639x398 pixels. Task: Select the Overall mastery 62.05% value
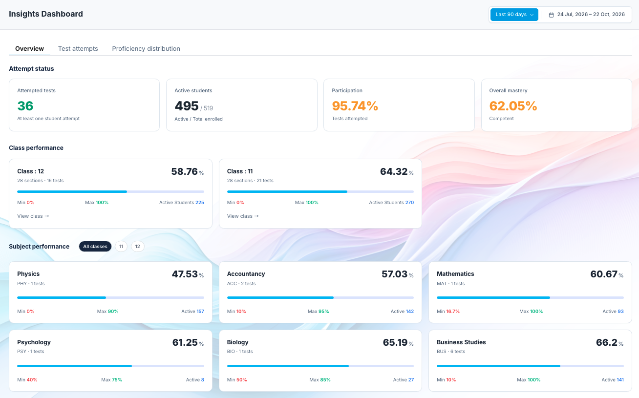click(x=513, y=106)
